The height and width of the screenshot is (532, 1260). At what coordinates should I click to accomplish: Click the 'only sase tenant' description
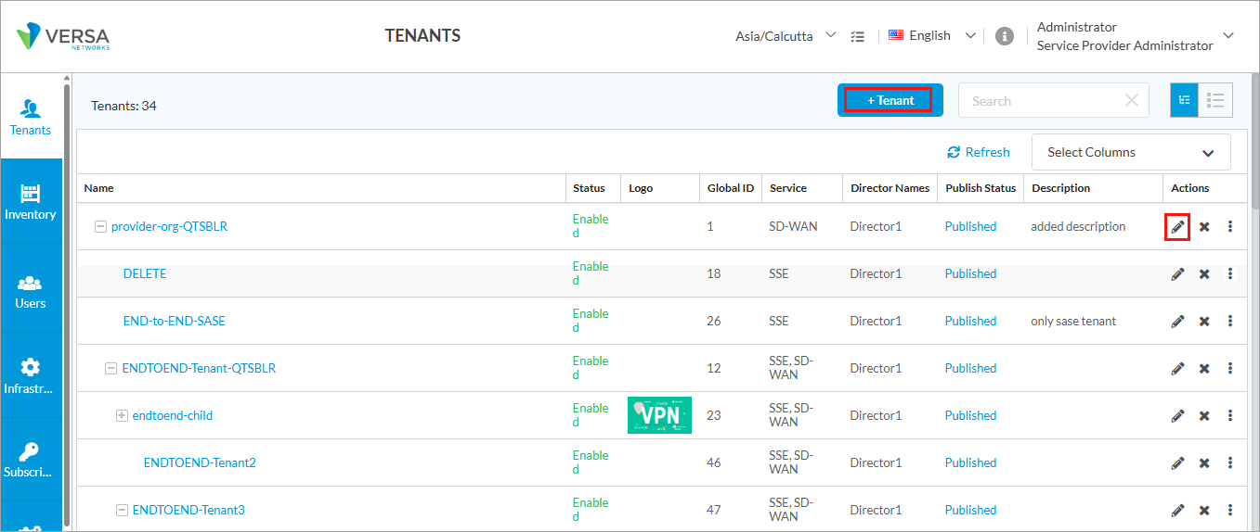tap(1073, 321)
